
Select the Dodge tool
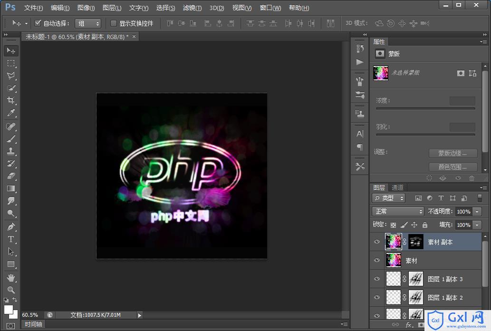11,214
